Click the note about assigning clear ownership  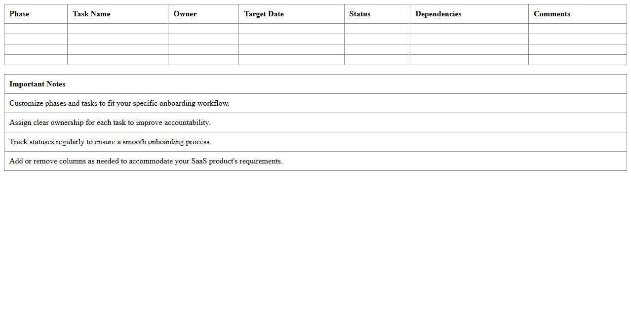pyautogui.click(x=110, y=122)
